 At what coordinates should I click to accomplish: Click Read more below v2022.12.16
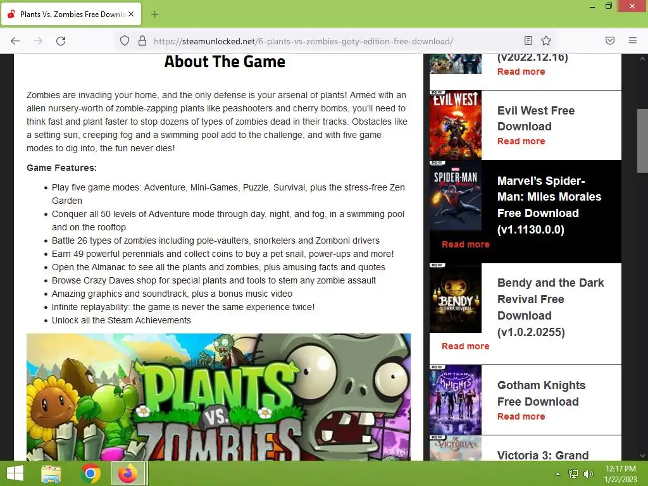point(521,72)
